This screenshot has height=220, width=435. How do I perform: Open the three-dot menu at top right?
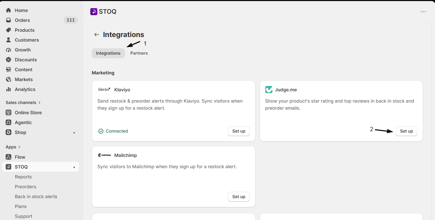423,12
